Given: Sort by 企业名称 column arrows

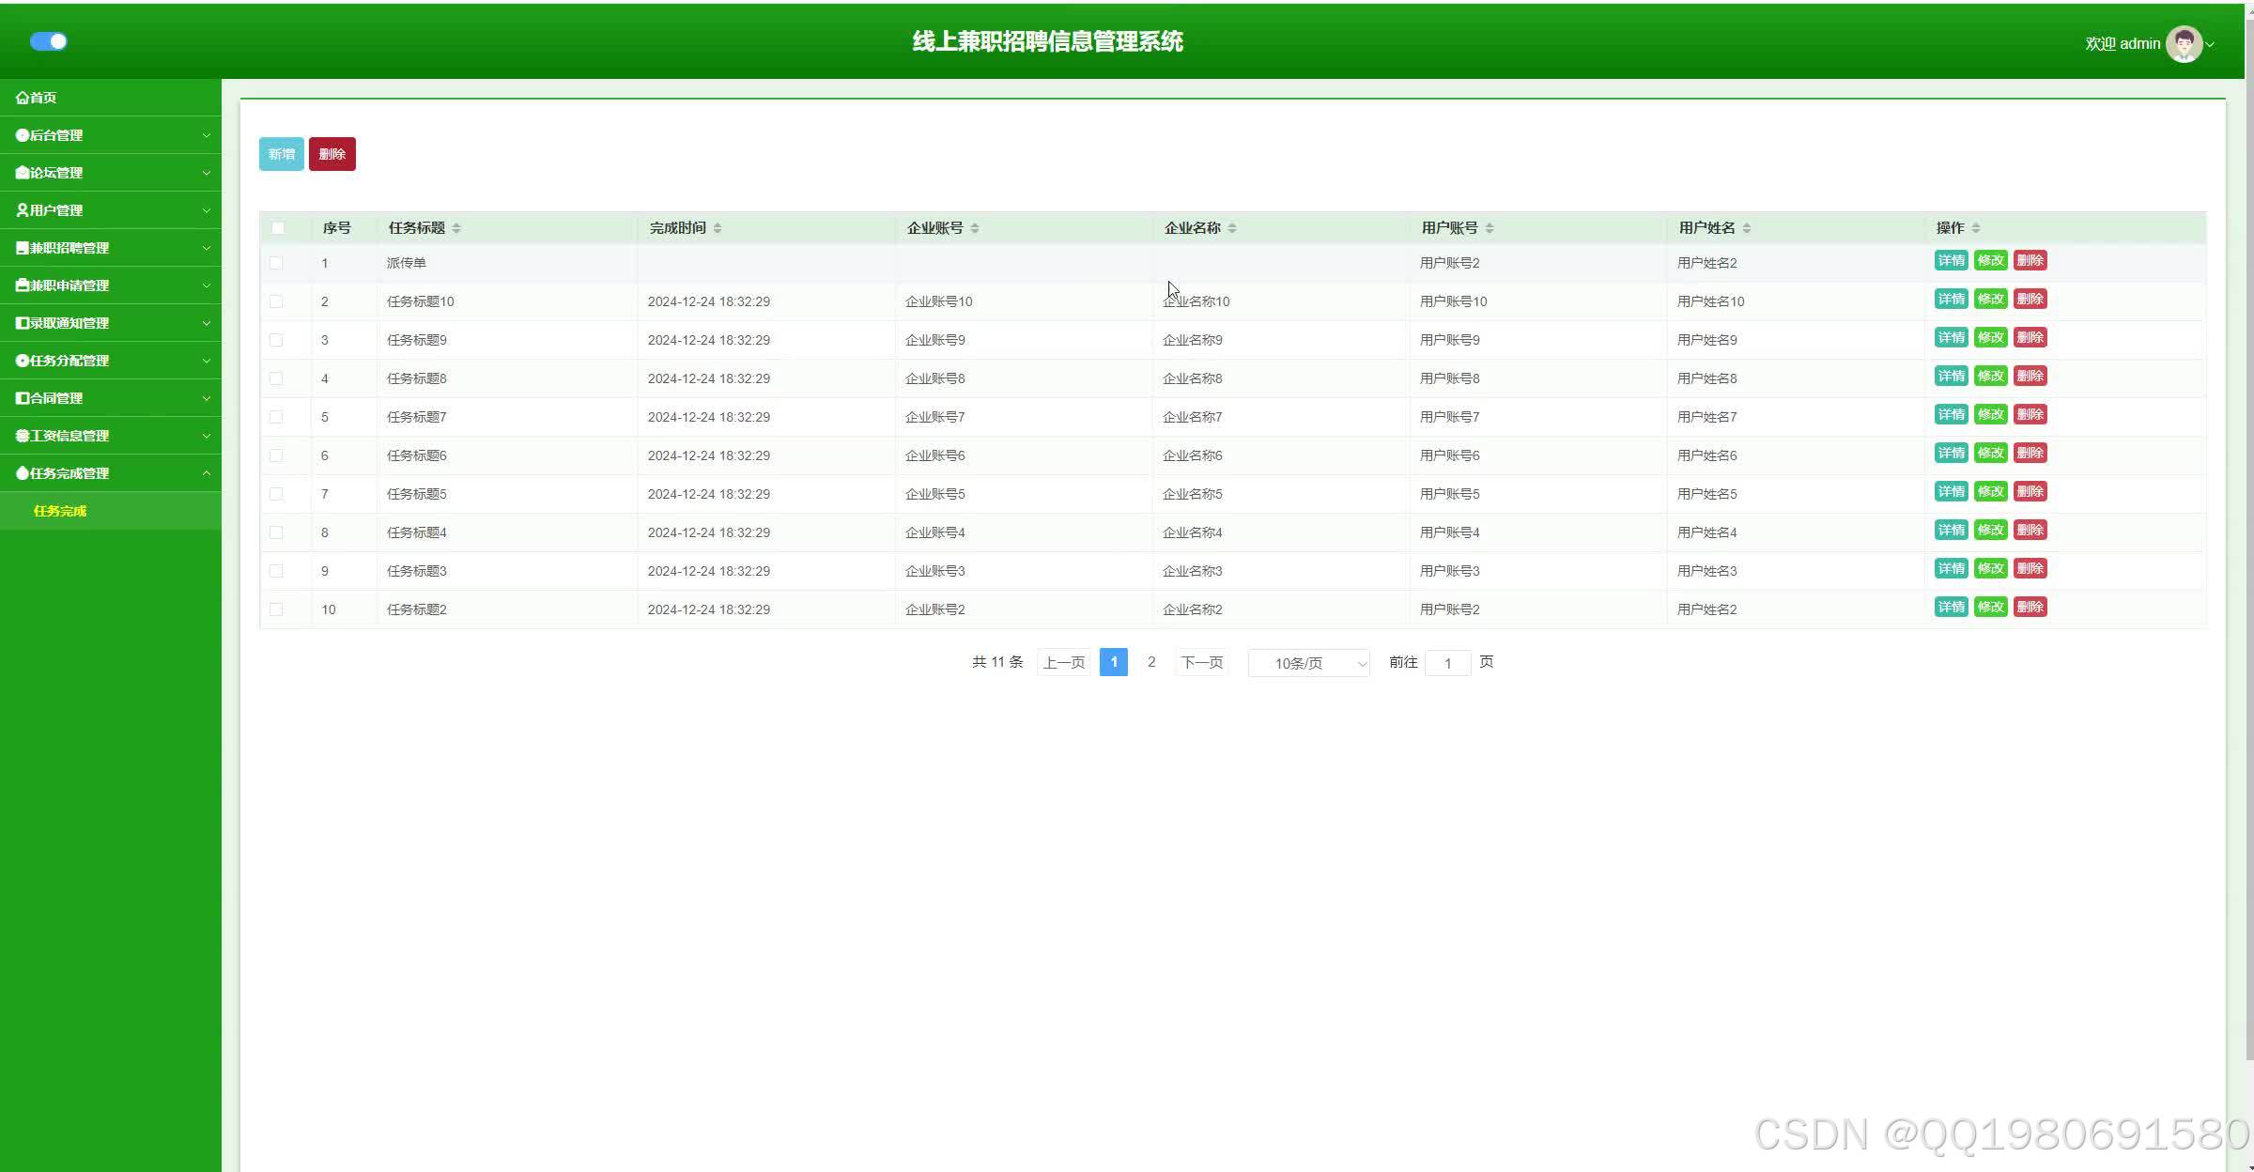Looking at the screenshot, I should pyautogui.click(x=1232, y=228).
